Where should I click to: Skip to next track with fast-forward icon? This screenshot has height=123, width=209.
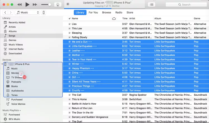(35, 5)
